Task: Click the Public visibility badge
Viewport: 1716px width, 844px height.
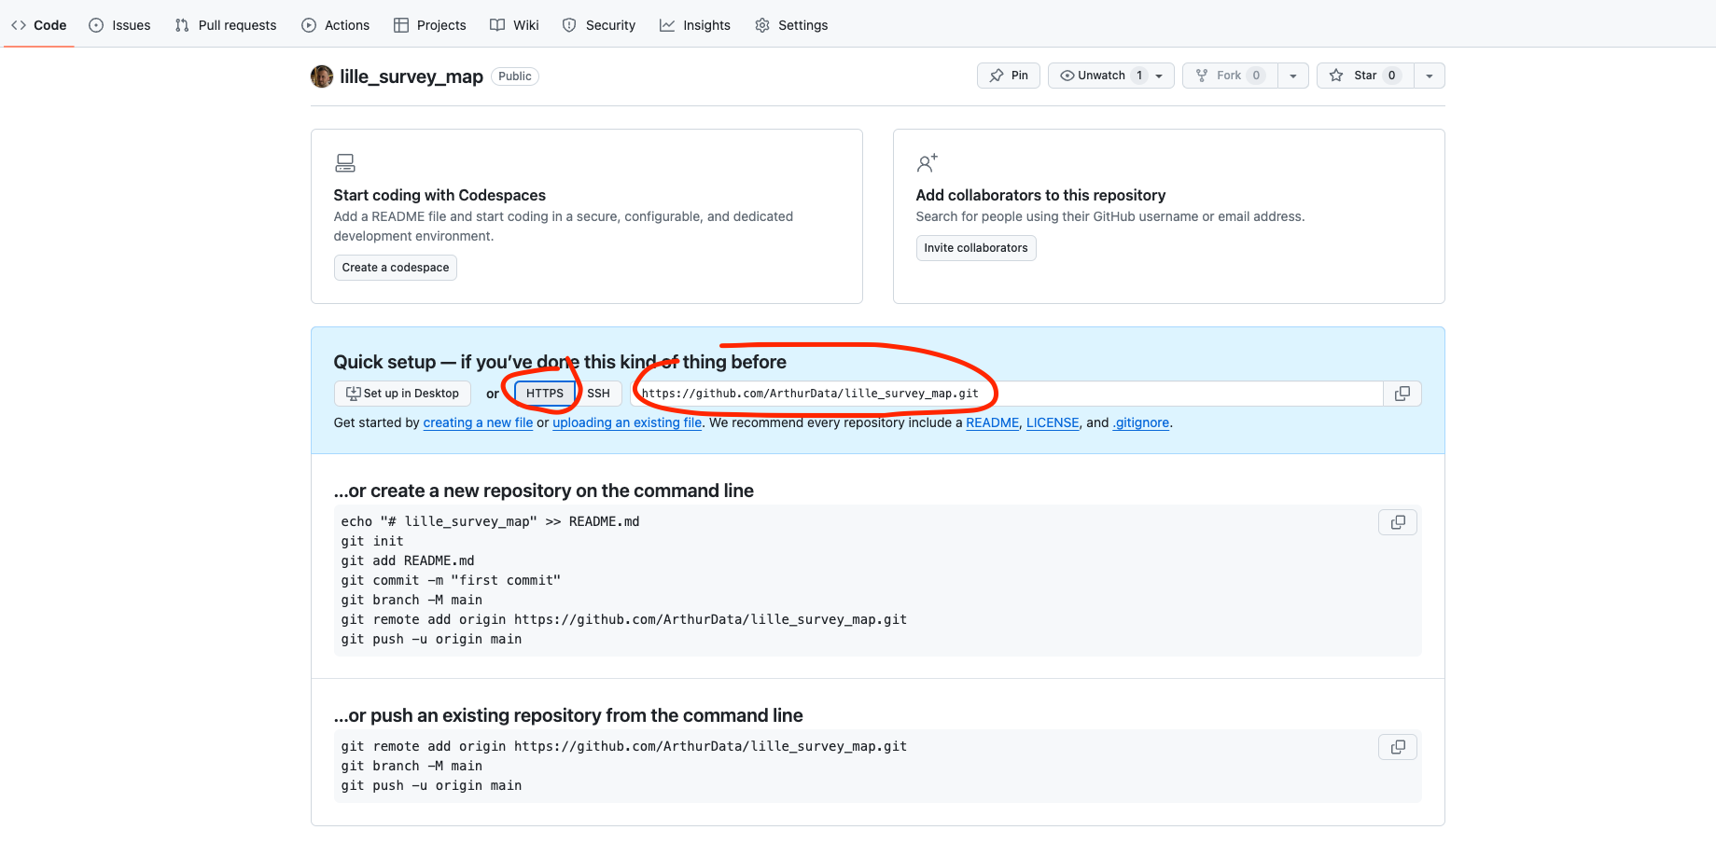Action: [x=515, y=76]
